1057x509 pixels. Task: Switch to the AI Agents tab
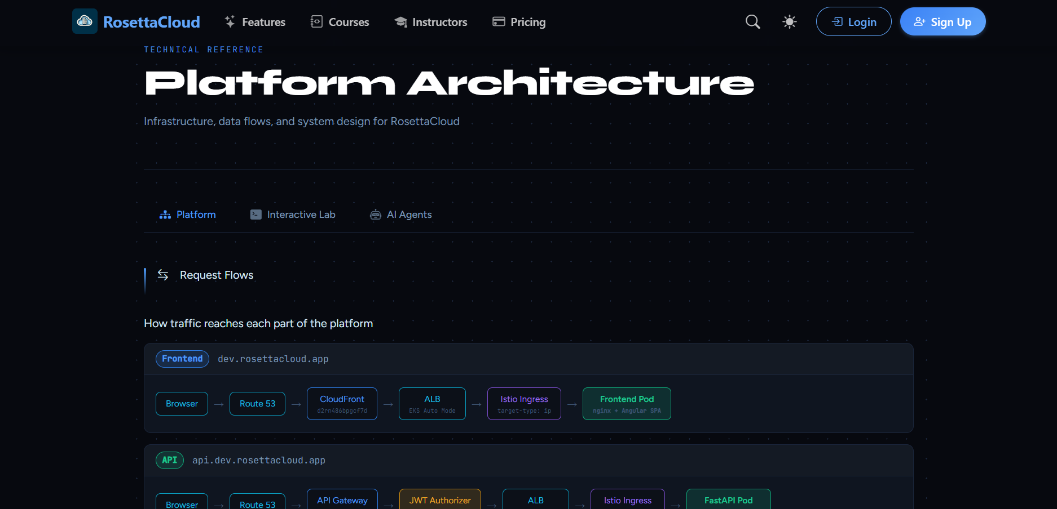401,215
